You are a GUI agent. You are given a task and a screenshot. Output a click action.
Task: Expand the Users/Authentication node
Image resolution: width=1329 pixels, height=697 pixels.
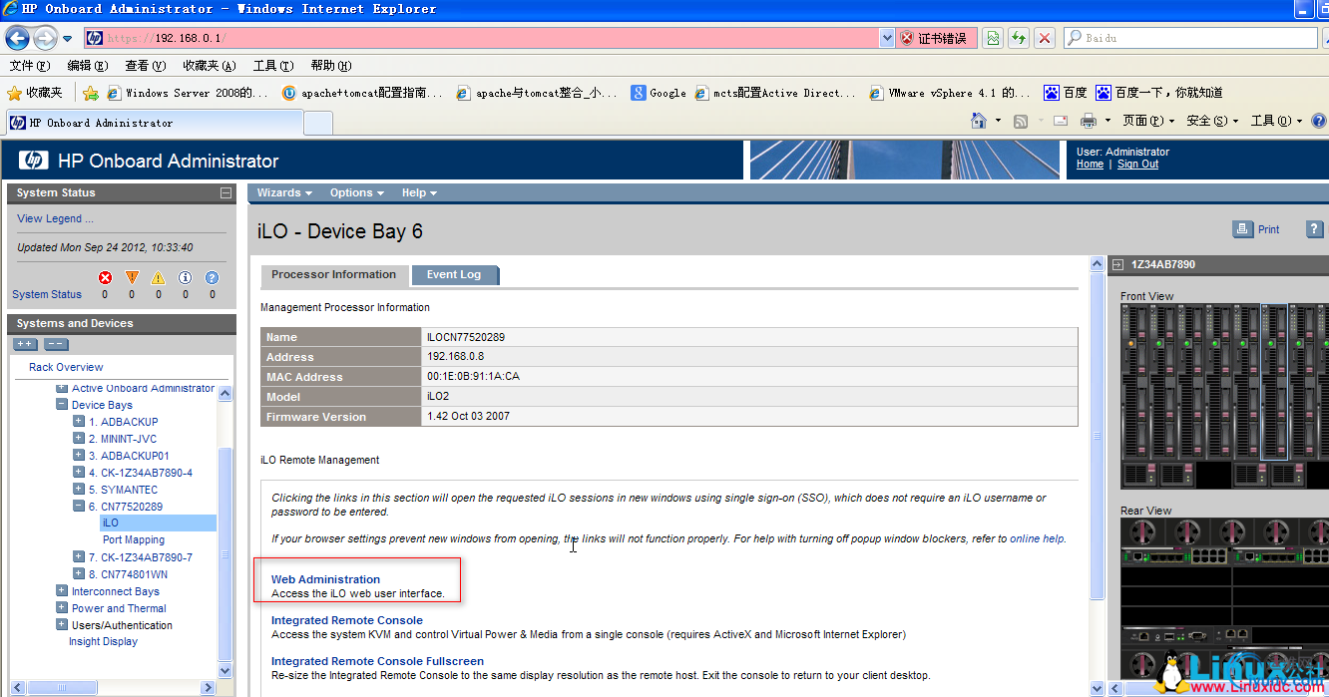click(x=62, y=625)
